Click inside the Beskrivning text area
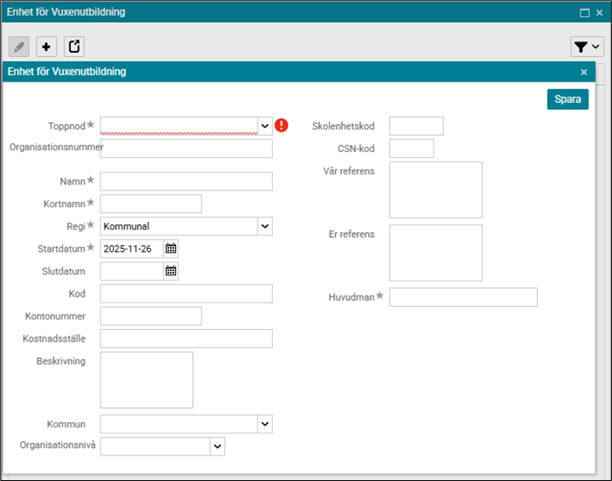 146,380
